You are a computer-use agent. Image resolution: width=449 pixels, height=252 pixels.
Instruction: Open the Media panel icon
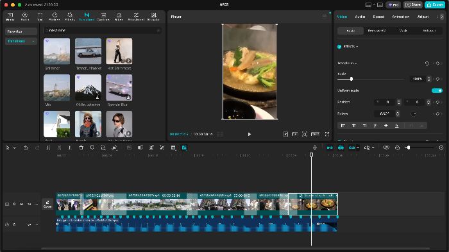[10, 16]
